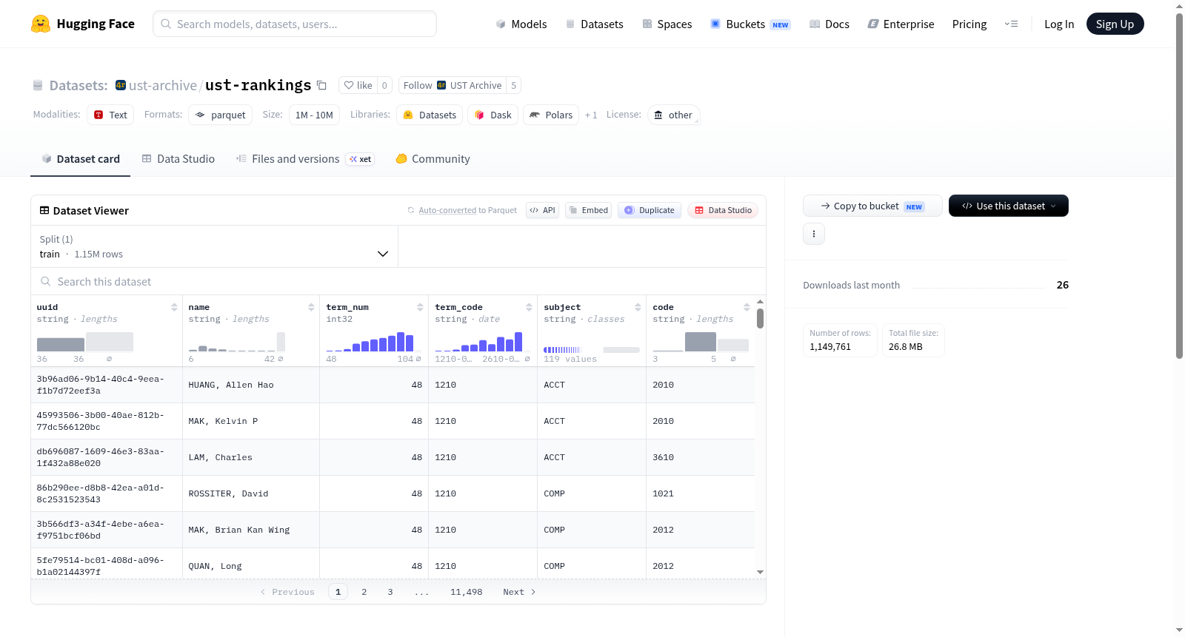Select the Text modality tag
Viewport: 1185px width, 637px height.
click(x=110, y=115)
